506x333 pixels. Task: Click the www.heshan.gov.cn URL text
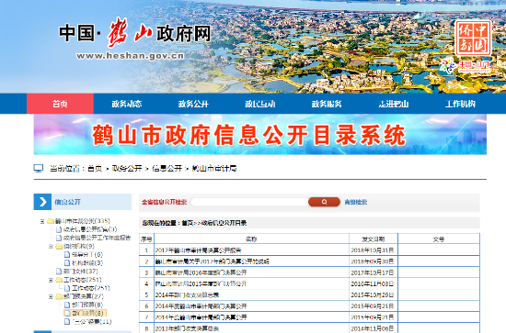pos(131,56)
